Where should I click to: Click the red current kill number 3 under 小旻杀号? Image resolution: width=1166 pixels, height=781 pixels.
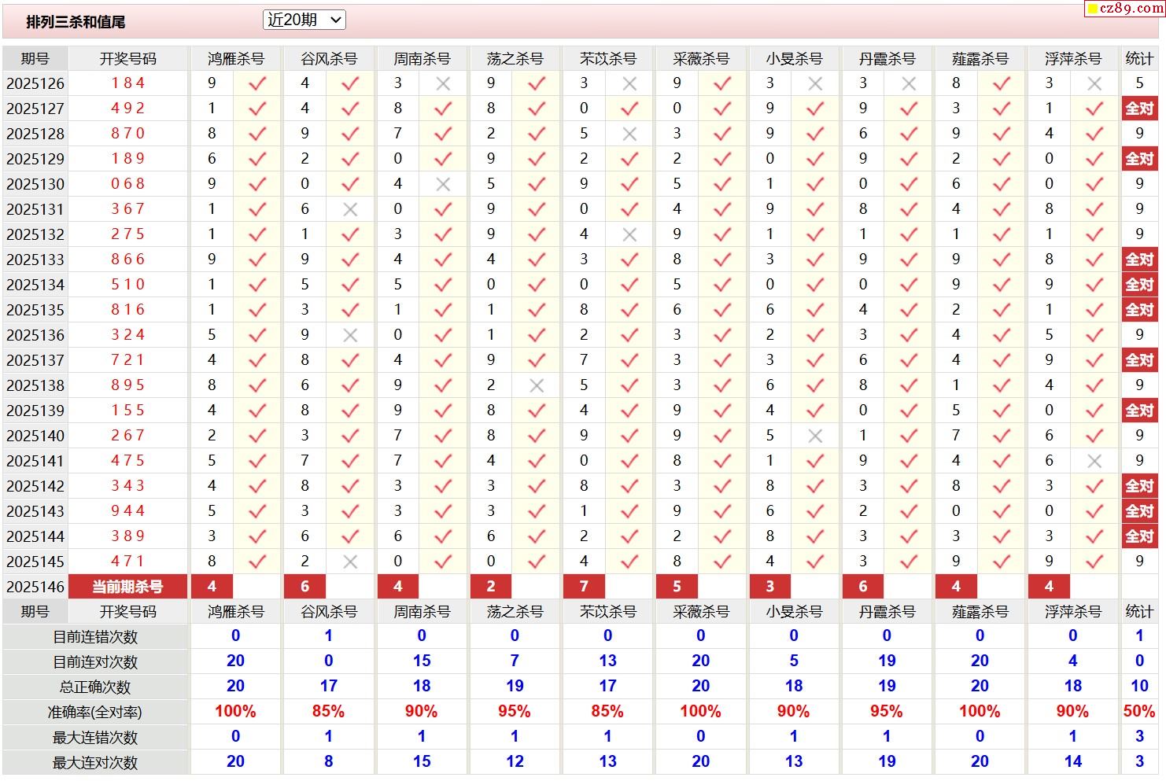click(769, 587)
